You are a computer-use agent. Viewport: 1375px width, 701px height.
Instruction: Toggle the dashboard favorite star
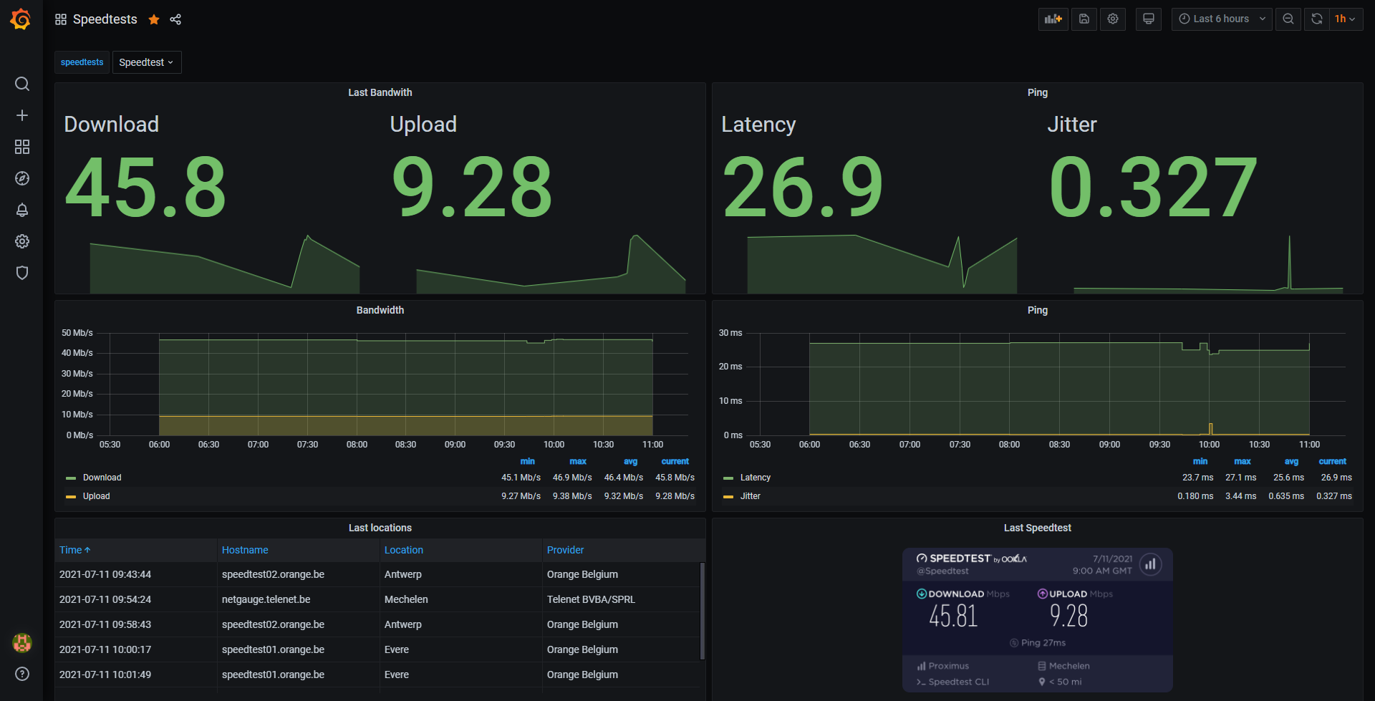154,19
